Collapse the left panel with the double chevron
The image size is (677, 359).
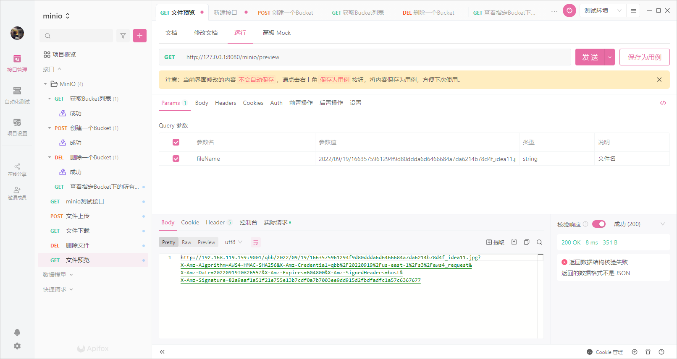pos(162,352)
